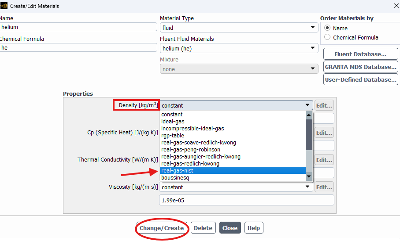Collapse the Density method dropdown
Viewport: 400px width, 241px height.
coord(236,105)
